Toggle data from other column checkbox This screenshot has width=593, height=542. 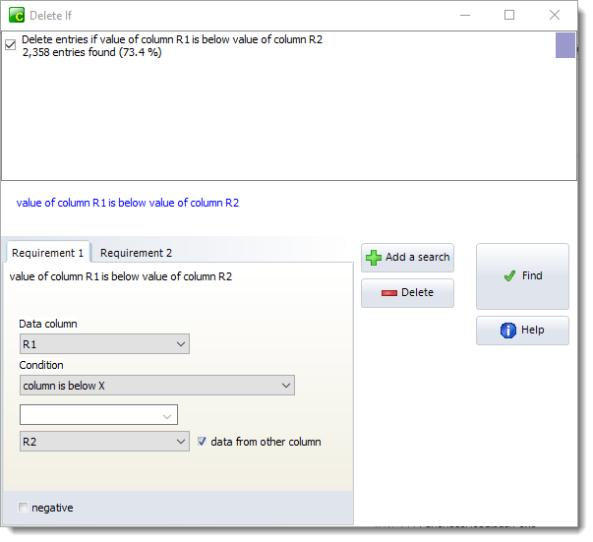(x=202, y=442)
